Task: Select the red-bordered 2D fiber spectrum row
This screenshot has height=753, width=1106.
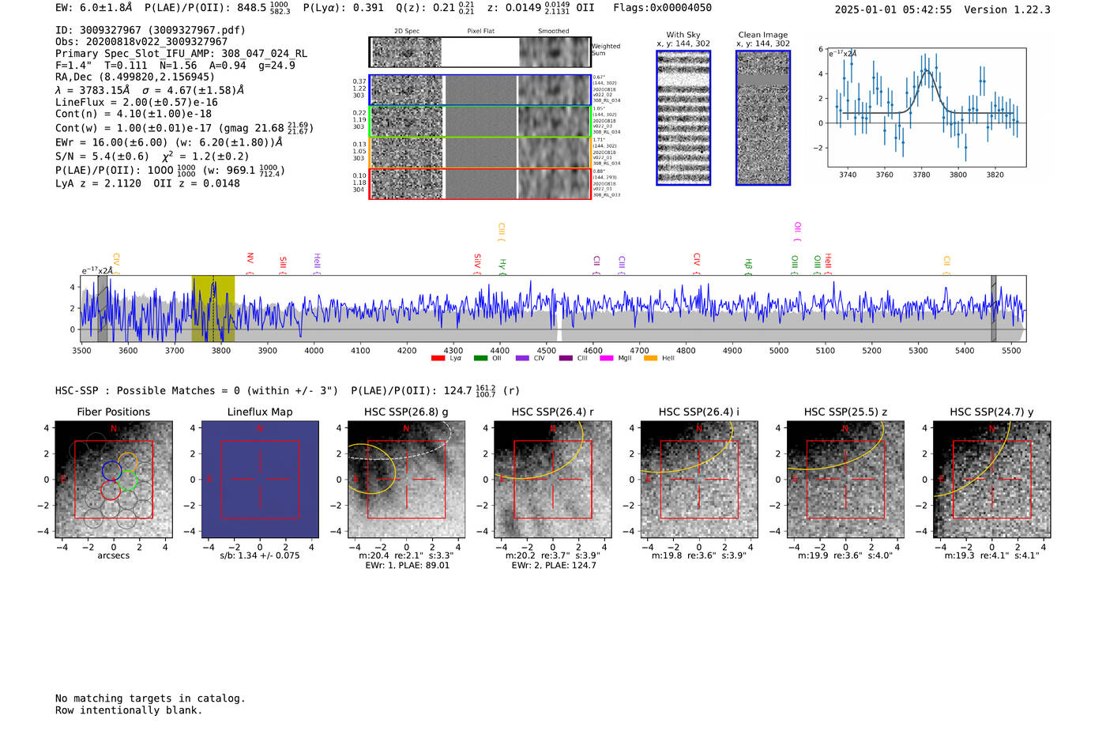Action: (x=480, y=183)
